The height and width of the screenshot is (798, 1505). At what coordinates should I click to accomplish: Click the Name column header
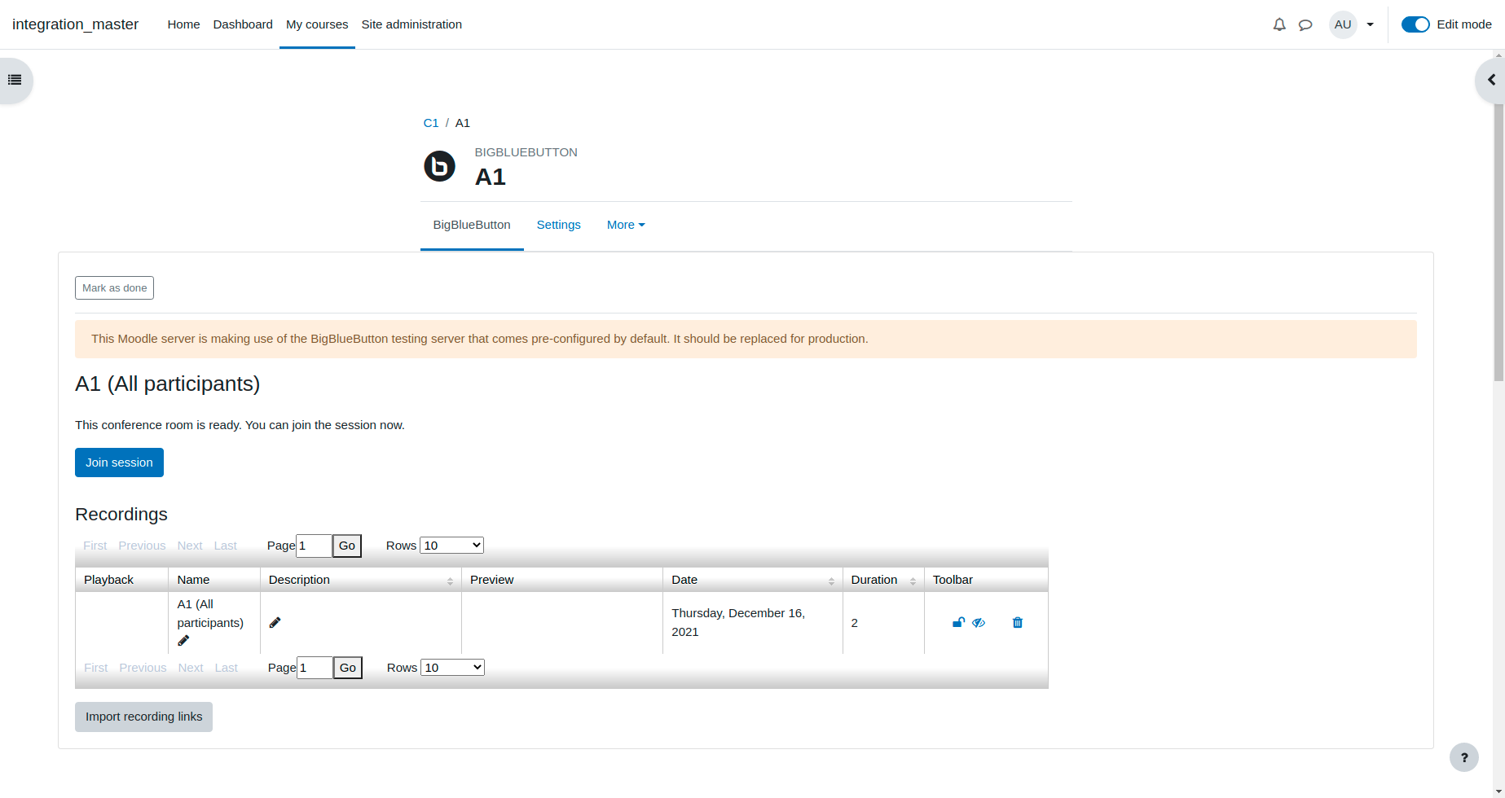click(214, 580)
